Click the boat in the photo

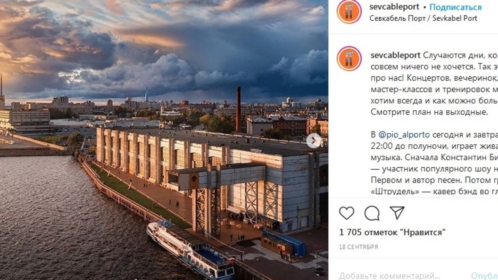[191, 250]
